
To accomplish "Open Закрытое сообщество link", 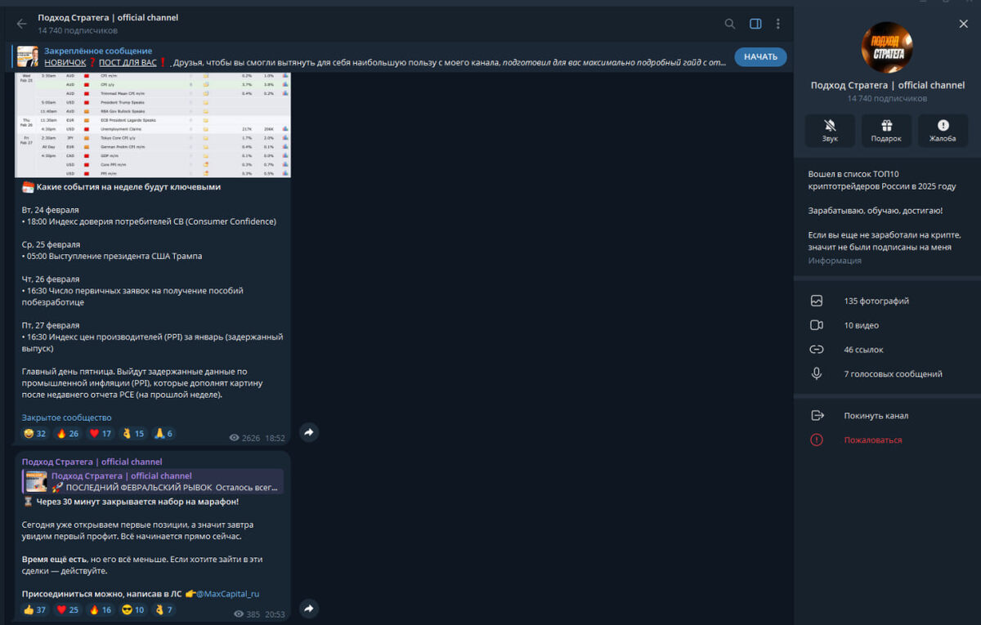I will click(67, 417).
